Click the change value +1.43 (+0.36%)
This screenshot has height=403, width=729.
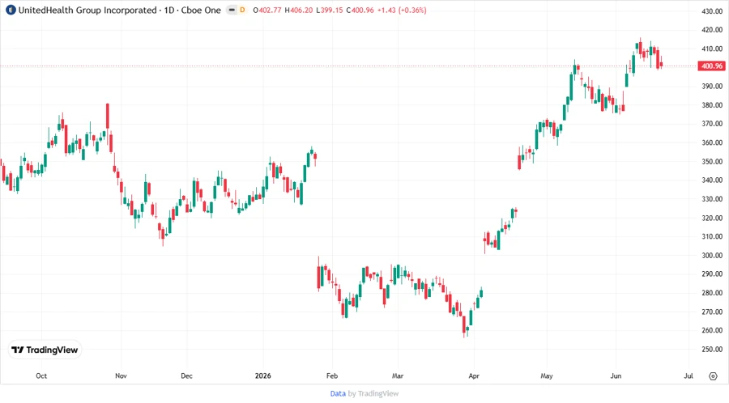click(402, 11)
